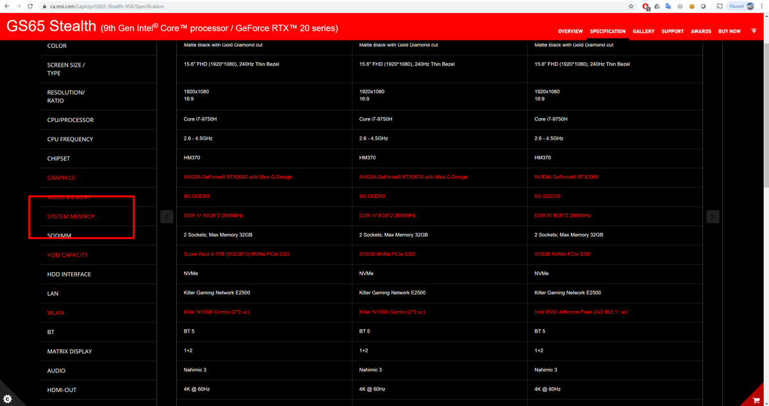Select the BT row label
769x406 pixels.
pos(51,332)
